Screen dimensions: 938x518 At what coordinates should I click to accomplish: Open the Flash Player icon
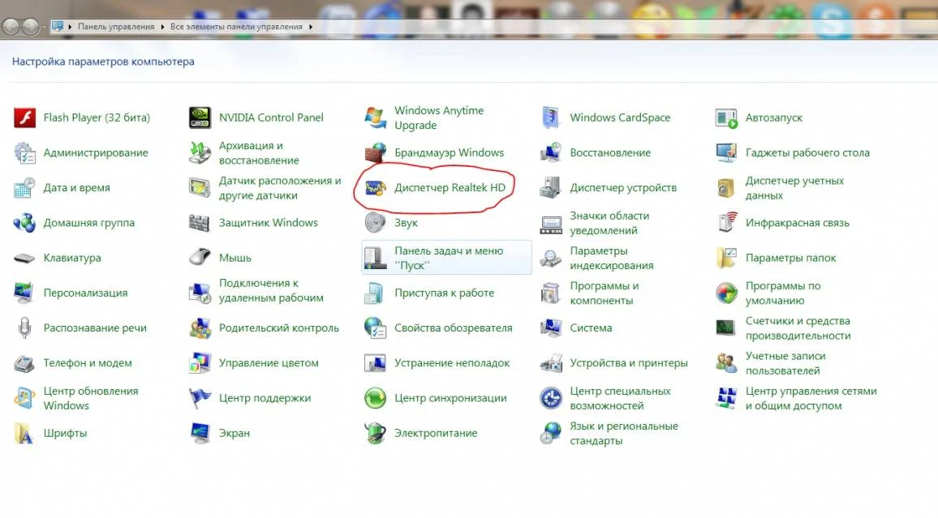[x=24, y=118]
